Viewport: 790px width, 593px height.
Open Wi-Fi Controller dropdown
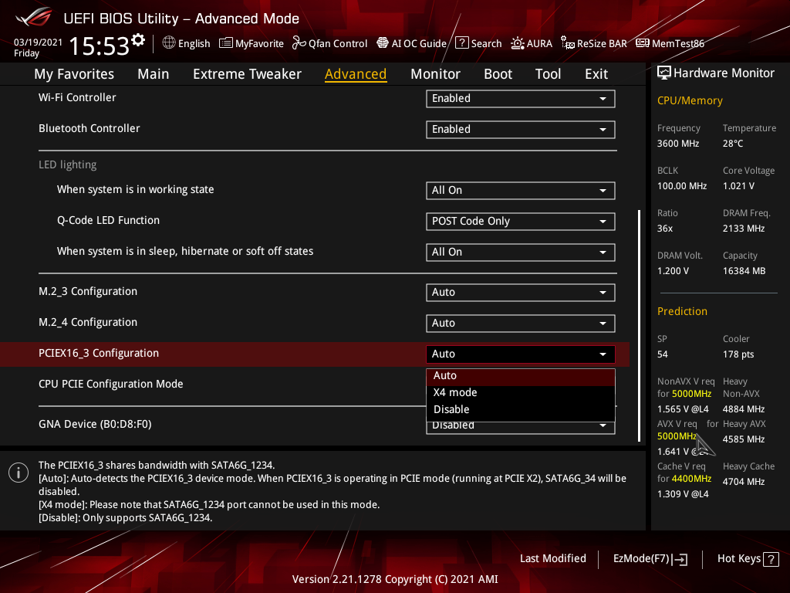point(521,98)
